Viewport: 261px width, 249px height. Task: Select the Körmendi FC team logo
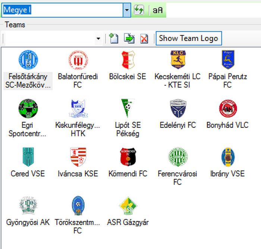(128, 157)
